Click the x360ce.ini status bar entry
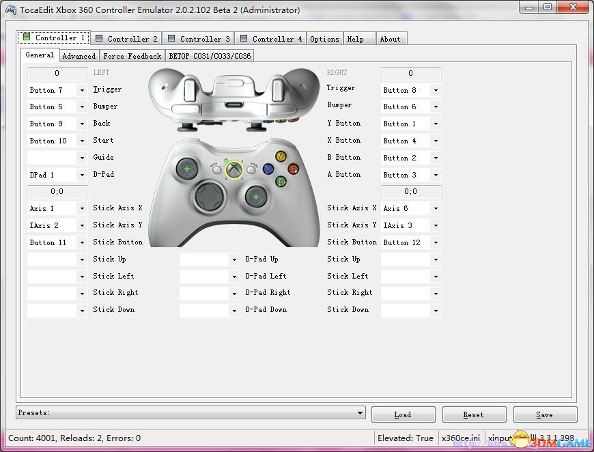Viewport: 594px width, 452px height. (x=461, y=438)
